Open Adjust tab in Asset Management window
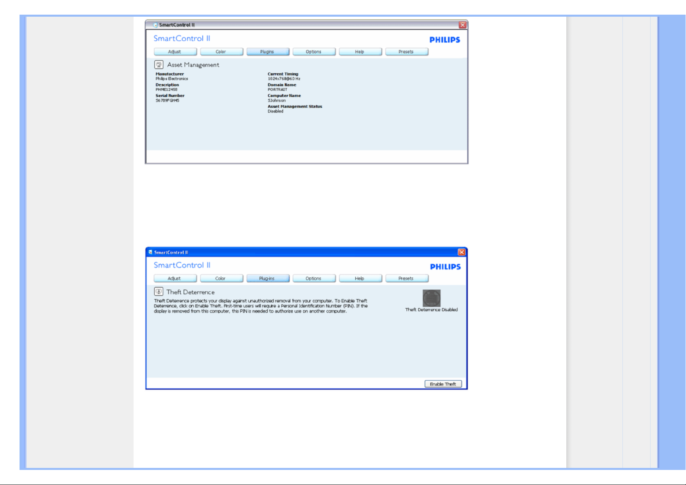 [175, 52]
